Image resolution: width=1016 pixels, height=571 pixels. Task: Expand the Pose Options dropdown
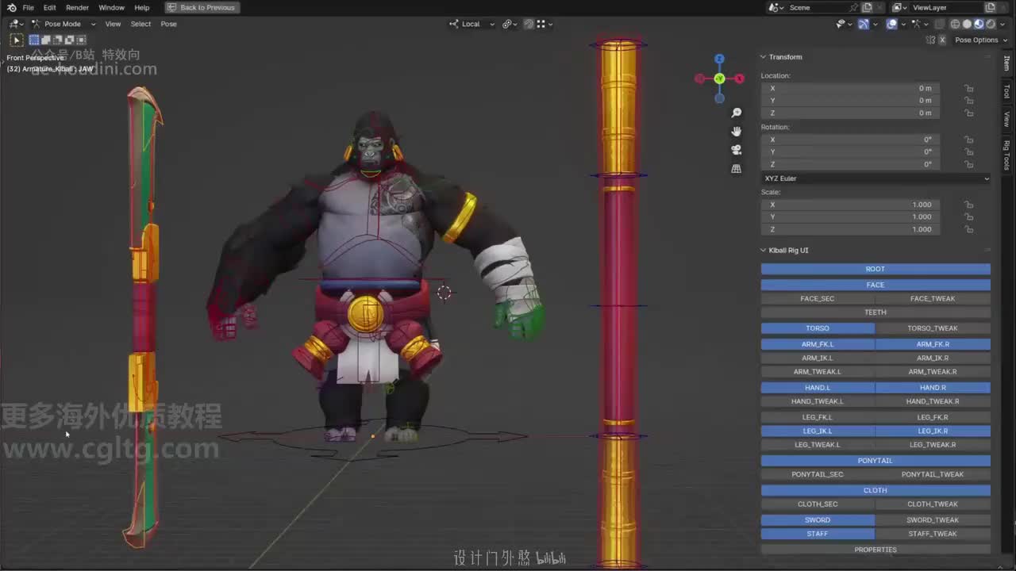point(979,40)
